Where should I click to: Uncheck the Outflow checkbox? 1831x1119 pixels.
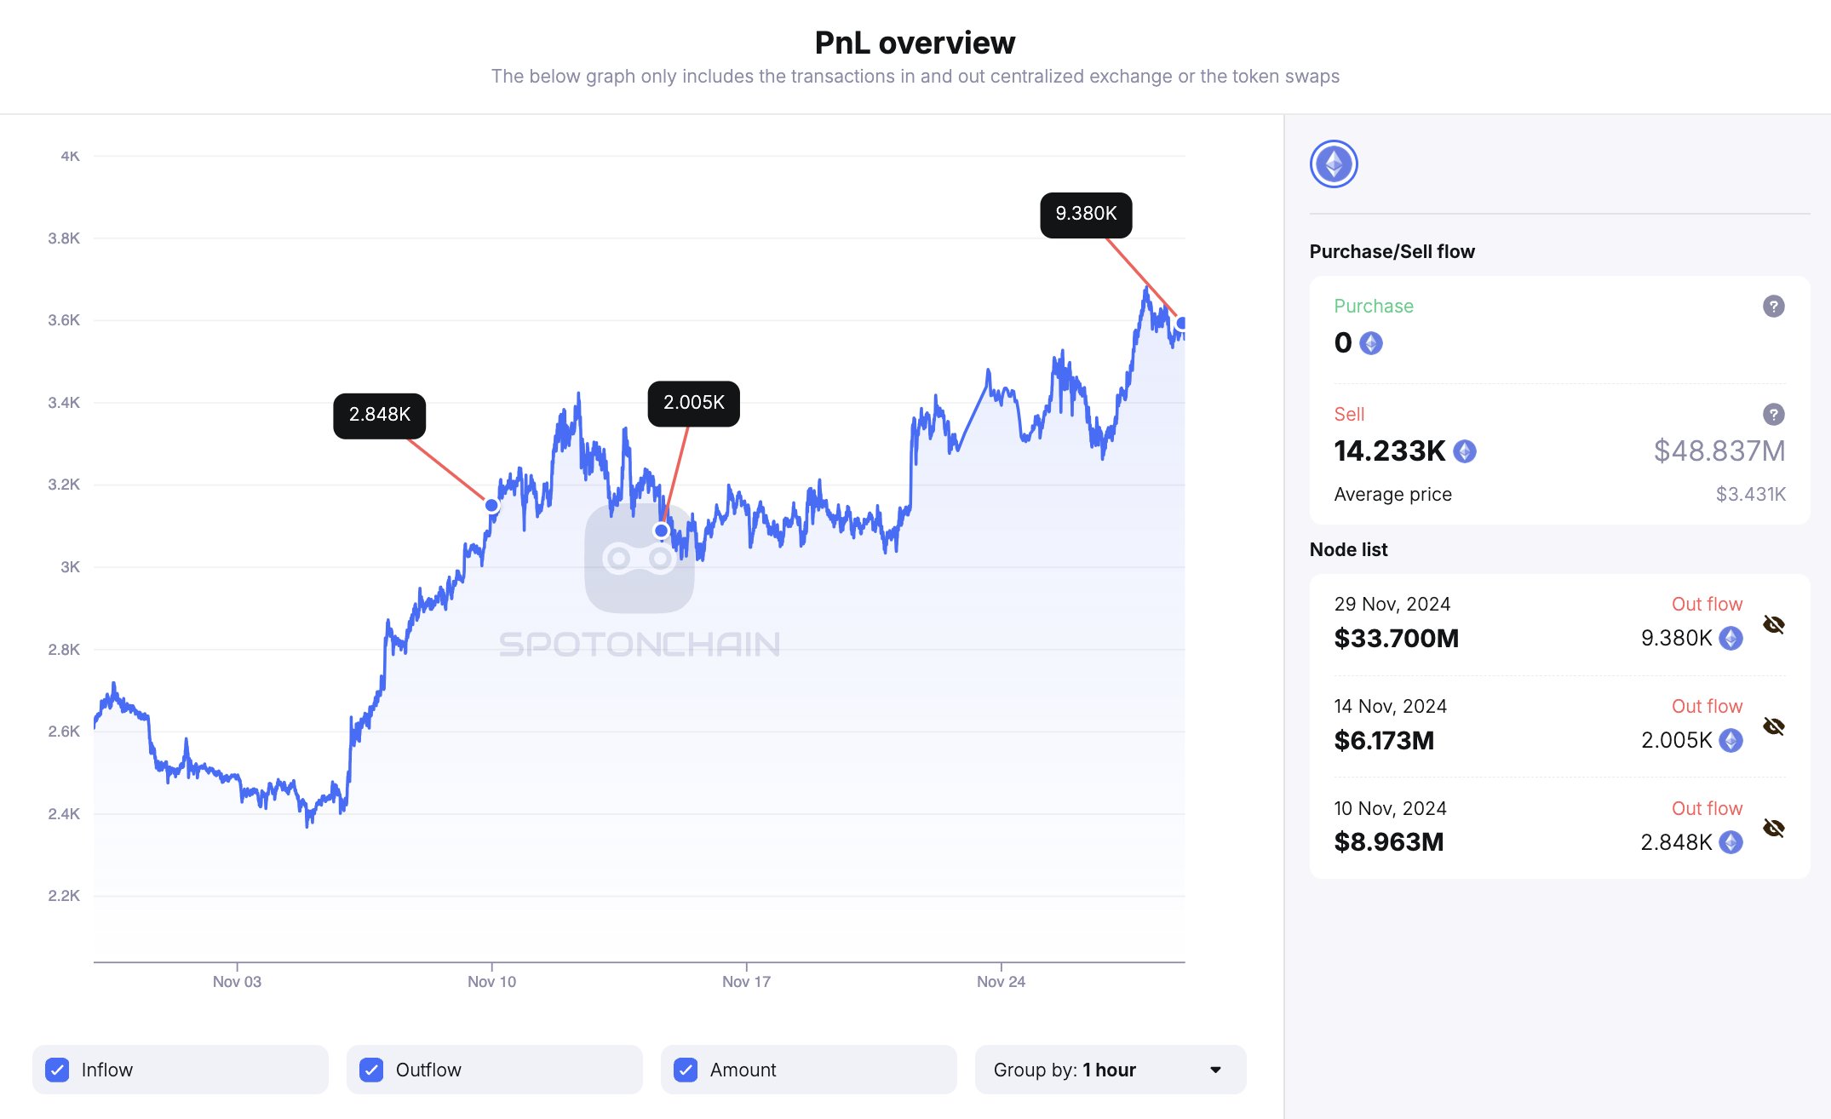point(371,1070)
